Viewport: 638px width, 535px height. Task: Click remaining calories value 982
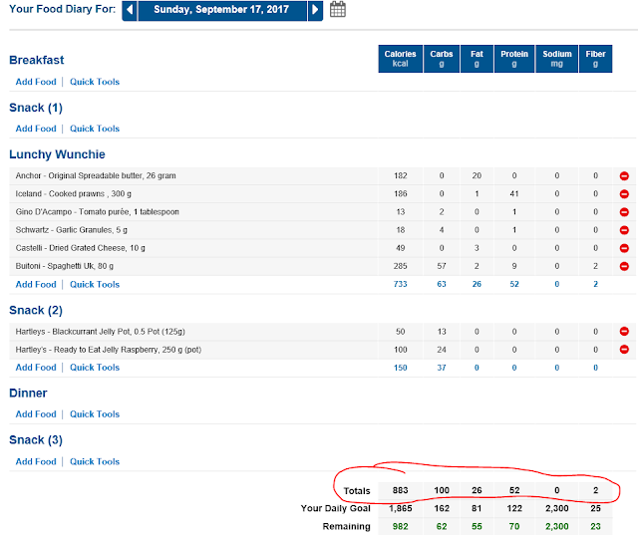(401, 526)
